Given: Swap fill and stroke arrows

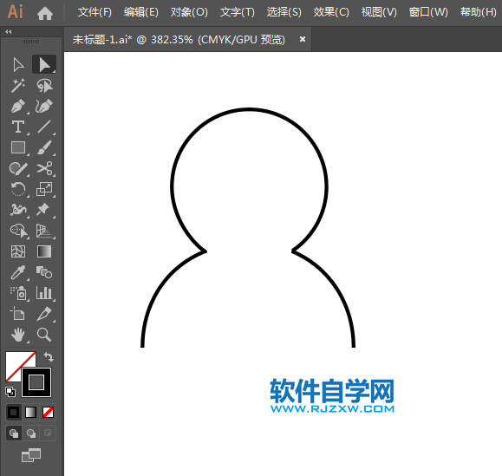Looking at the screenshot, I should click(x=49, y=356).
